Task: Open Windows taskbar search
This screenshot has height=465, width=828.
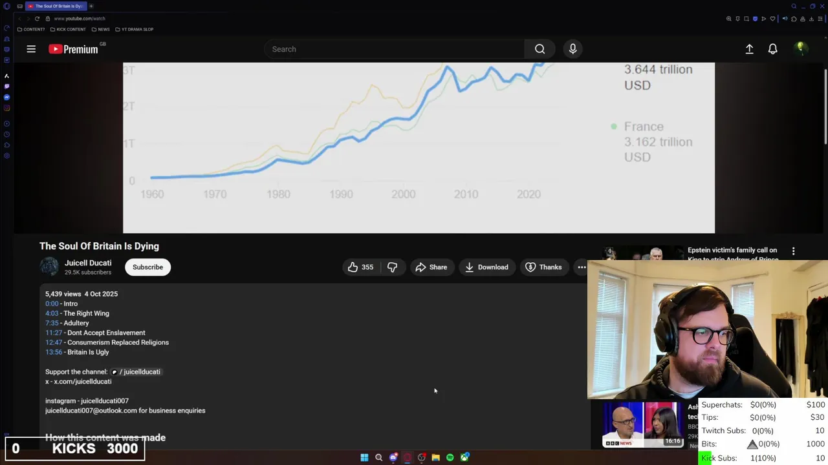Action: [378, 457]
